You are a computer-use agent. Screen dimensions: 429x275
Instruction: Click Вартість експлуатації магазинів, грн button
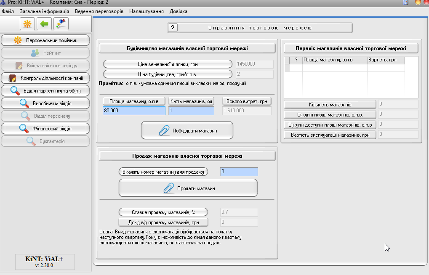coord(330,135)
